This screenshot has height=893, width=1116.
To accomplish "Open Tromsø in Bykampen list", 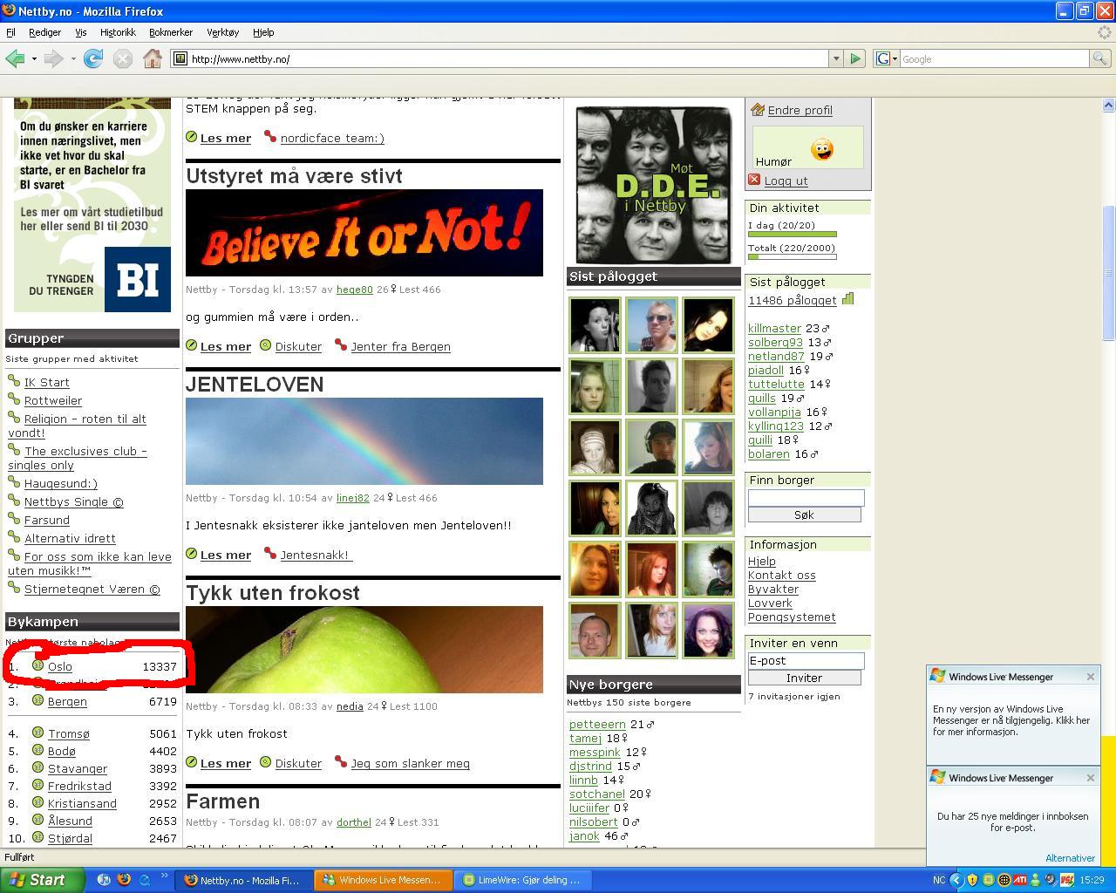I will 68,733.
